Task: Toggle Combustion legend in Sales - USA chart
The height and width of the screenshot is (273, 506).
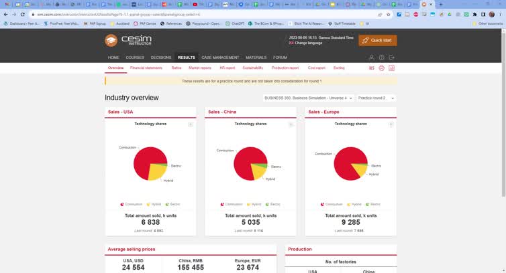Action: (x=132, y=204)
